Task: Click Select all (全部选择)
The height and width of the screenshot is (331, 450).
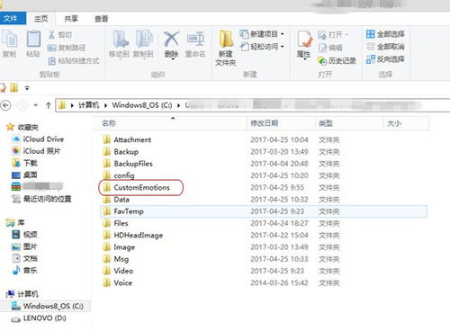Action: point(385,34)
